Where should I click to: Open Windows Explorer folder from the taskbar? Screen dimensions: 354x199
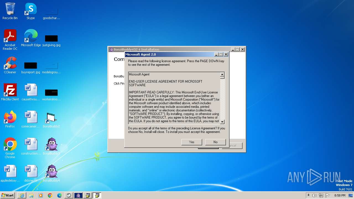tap(31, 195)
